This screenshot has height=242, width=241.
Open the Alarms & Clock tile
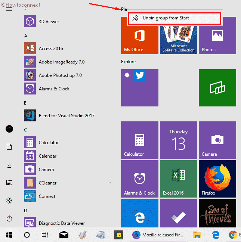pyautogui.click(x=140, y=179)
